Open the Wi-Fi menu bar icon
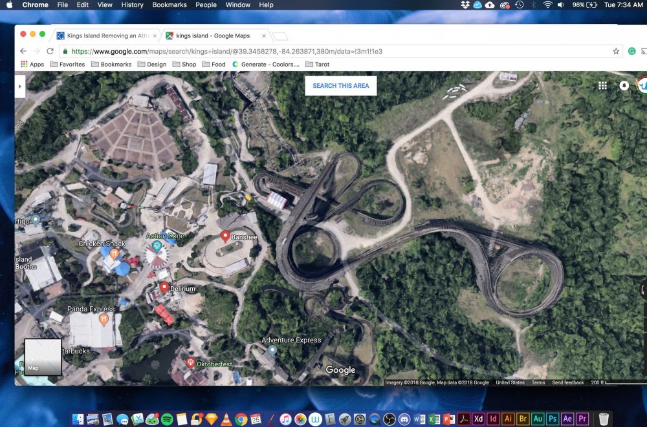The width and height of the screenshot is (647, 427). (547, 5)
